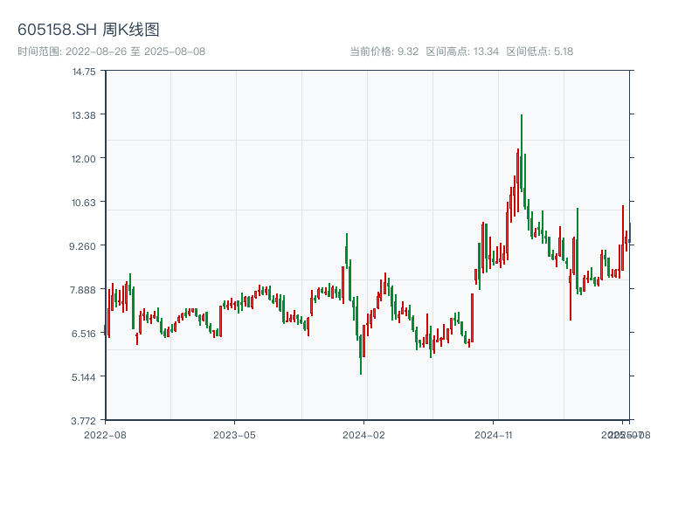Select the 5.144 y-axis label
The image size is (699, 524).
pos(84,377)
